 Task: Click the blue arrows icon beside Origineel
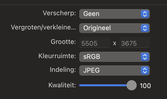pyautogui.click(x=145, y=28)
